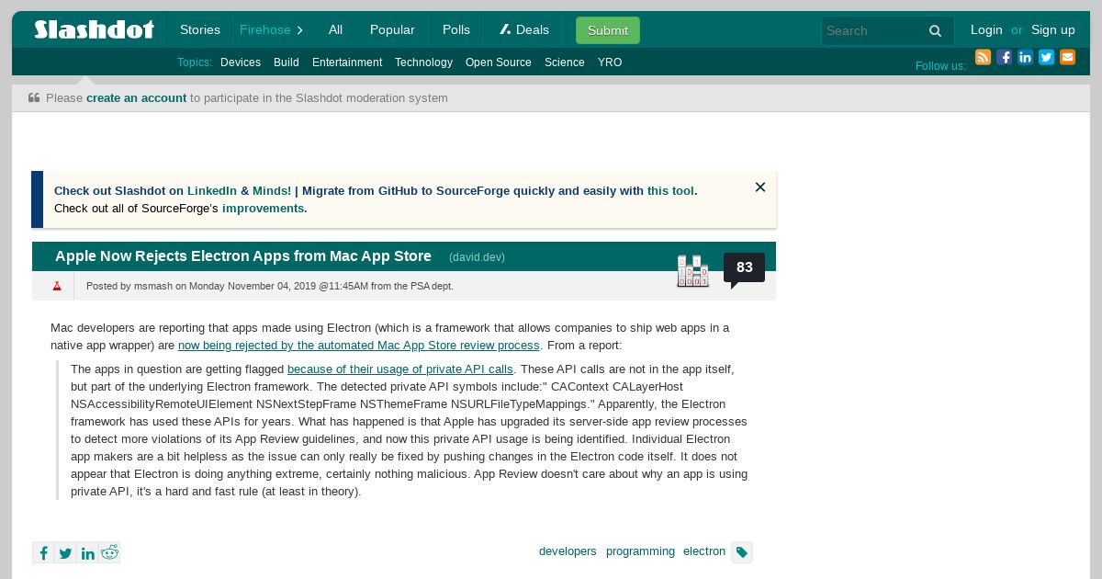Click the improvements link in banner
Image resolution: width=1102 pixels, height=579 pixels.
pyautogui.click(x=263, y=208)
